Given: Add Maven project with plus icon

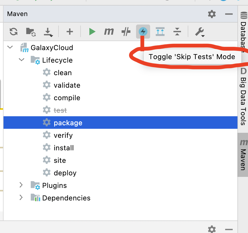Looking at the screenshot, I should click(x=70, y=32).
